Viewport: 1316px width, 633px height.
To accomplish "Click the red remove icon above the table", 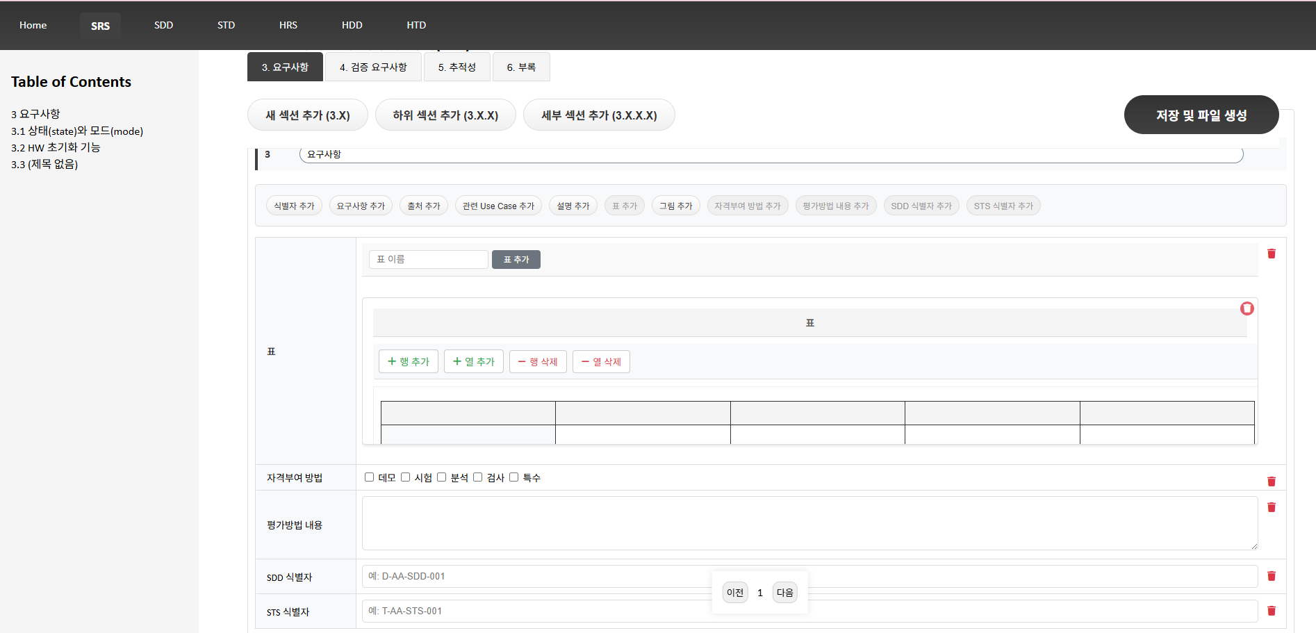I will point(1247,309).
